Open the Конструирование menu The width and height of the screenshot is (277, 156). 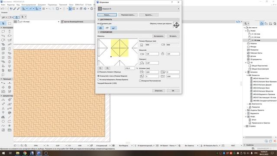[29, 5]
